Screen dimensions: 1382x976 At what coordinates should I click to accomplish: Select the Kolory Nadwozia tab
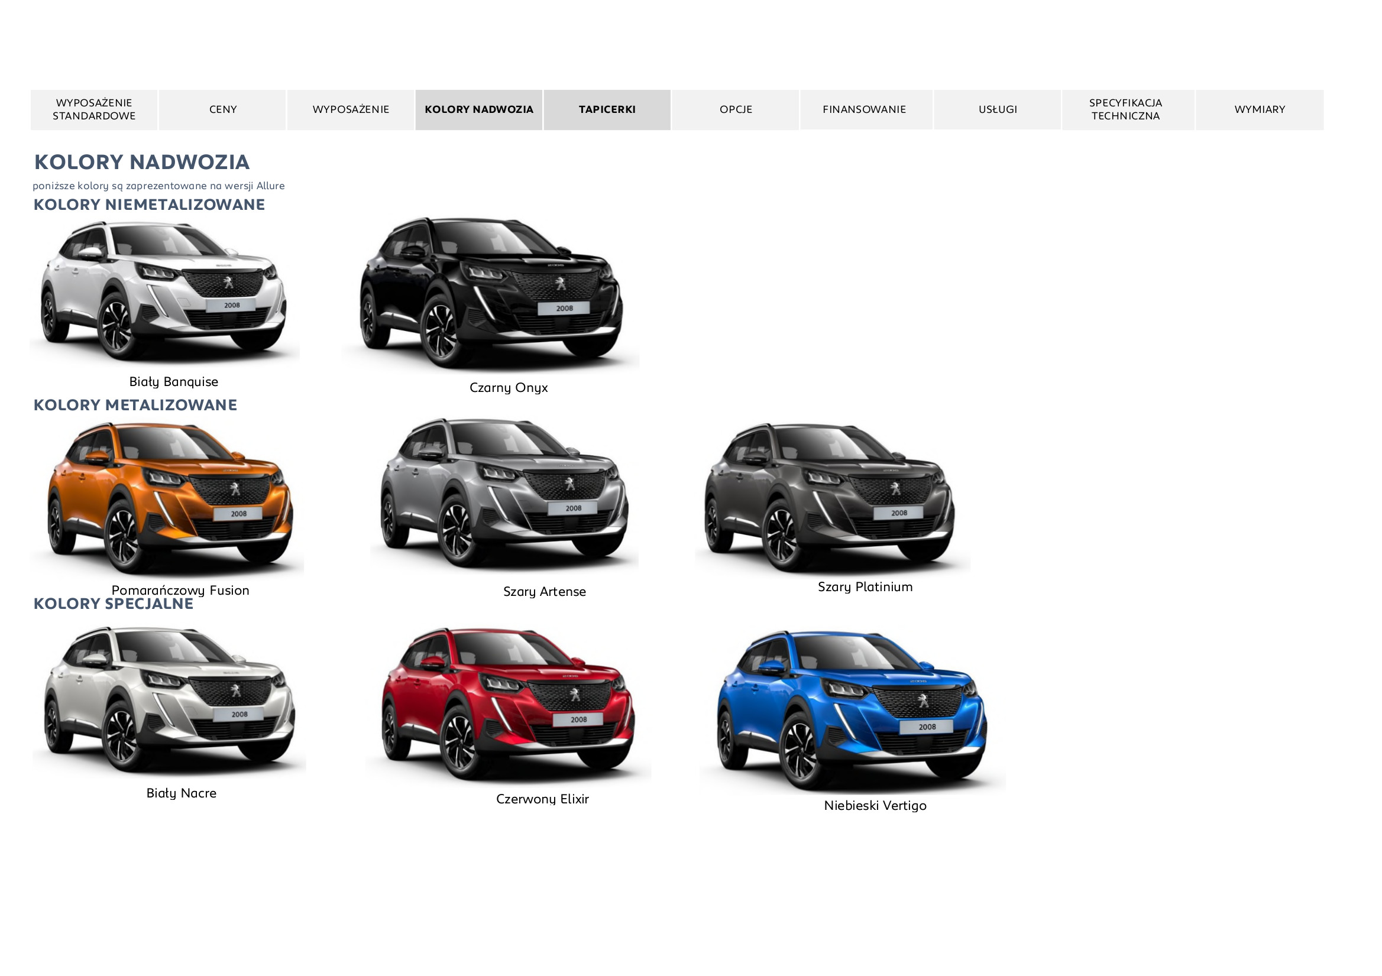tap(479, 109)
